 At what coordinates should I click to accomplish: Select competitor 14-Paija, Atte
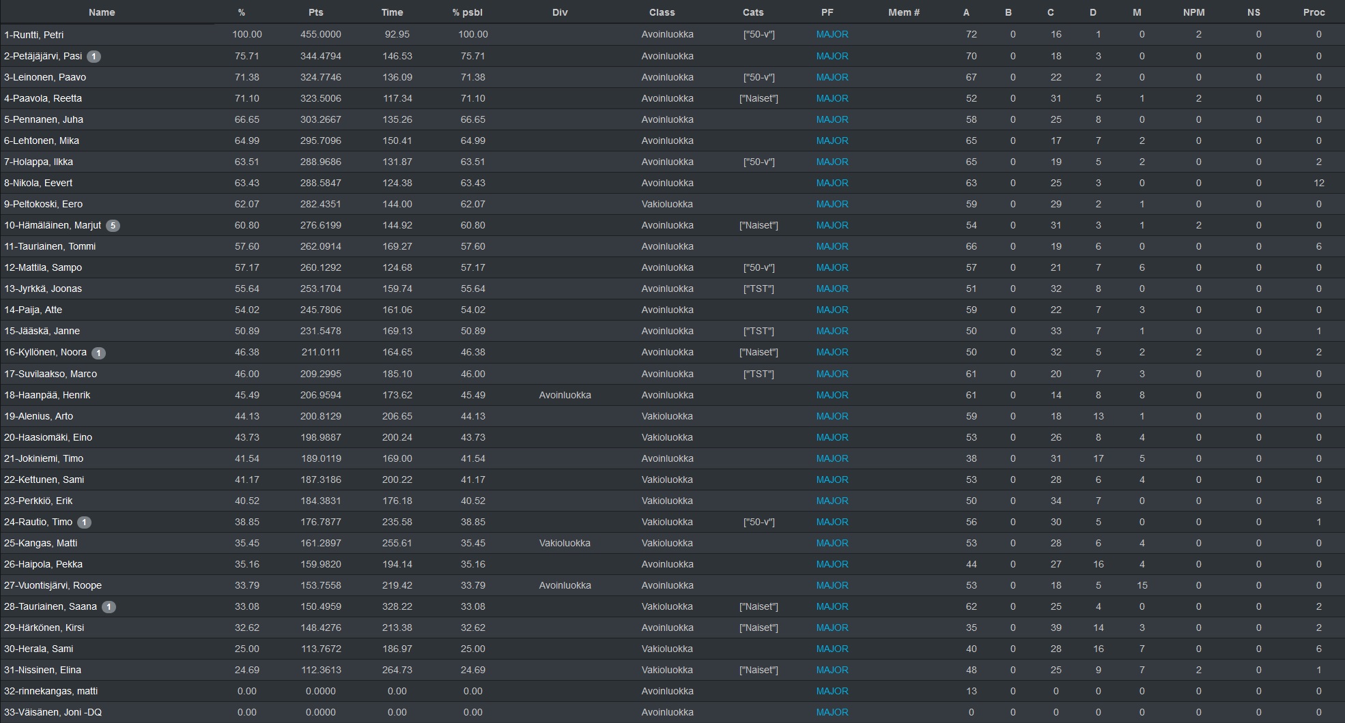pos(33,310)
